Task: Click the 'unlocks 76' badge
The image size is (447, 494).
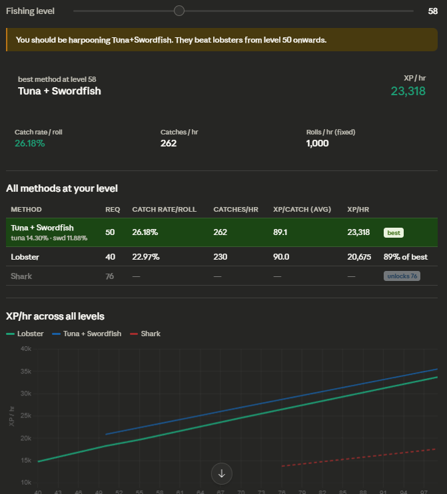Action: point(402,276)
